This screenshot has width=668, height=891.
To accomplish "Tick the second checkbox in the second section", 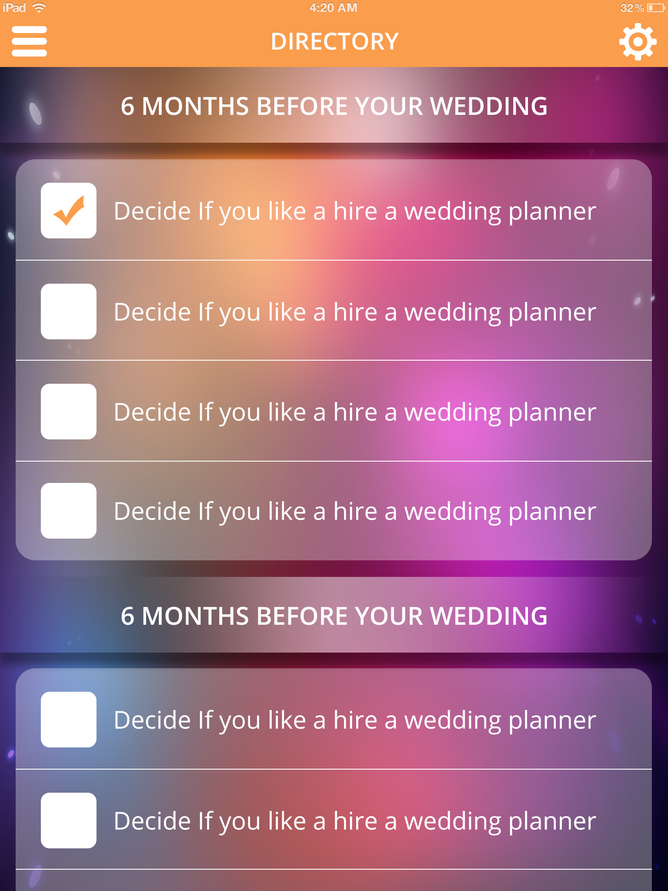I will (x=69, y=821).
